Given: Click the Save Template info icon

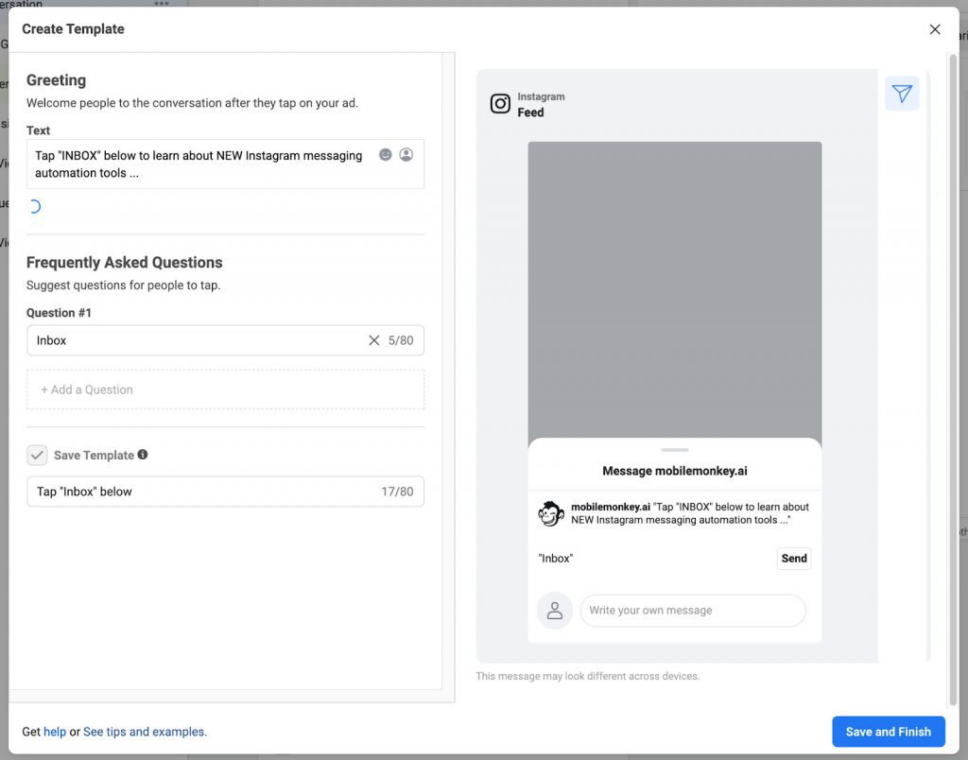Looking at the screenshot, I should 143,455.
